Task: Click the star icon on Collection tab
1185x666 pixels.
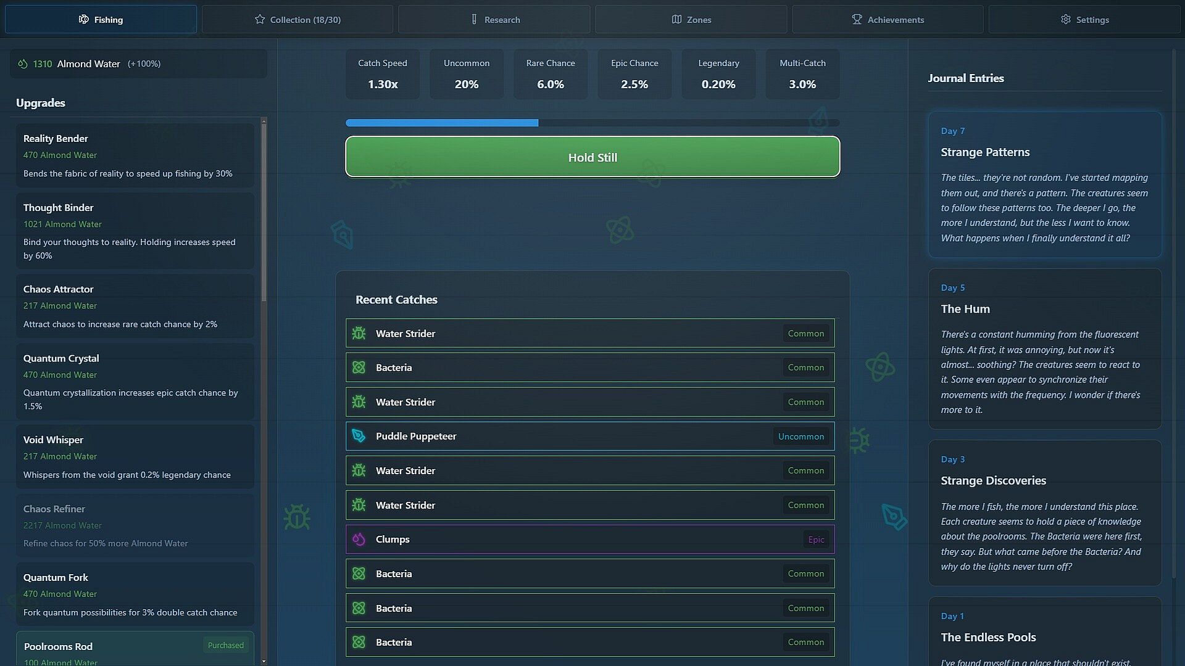Action: click(260, 19)
